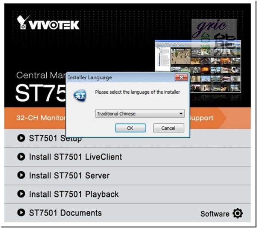Screen dimensions: 257x228
Task: Cancel the Installer Language dialog
Action: coord(169,128)
